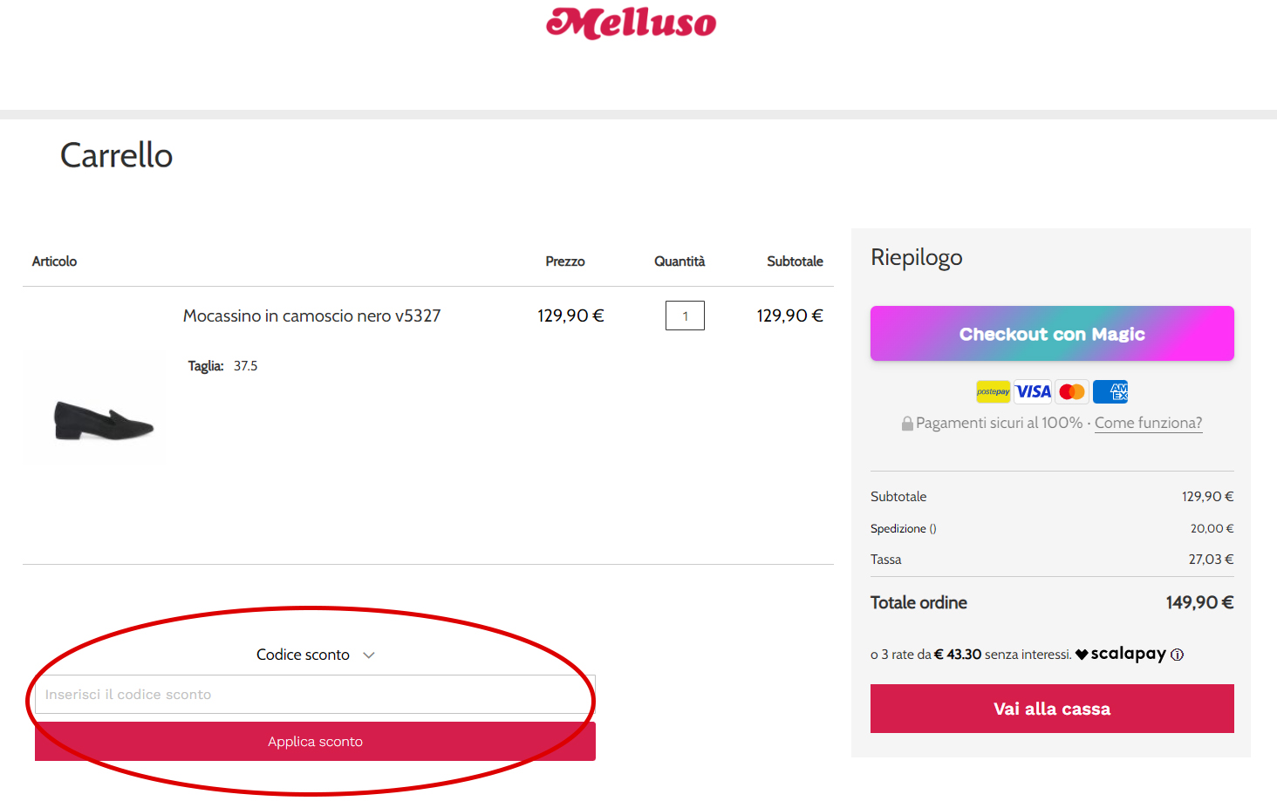The width and height of the screenshot is (1277, 801).
Task: Click the padlock security icon
Action: click(906, 422)
